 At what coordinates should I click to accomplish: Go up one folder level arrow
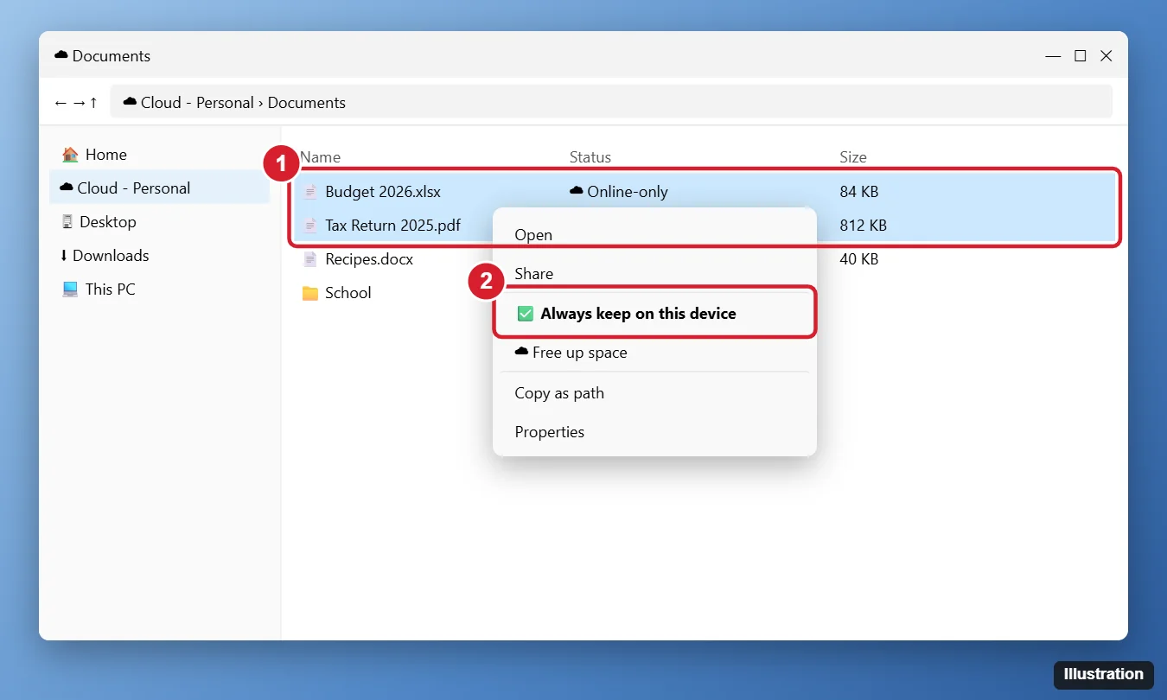tap(93, 103)
